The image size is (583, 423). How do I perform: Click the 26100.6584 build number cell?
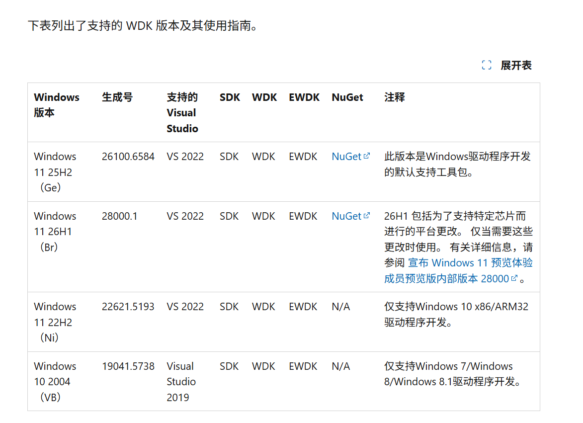(x=128, y=157)
